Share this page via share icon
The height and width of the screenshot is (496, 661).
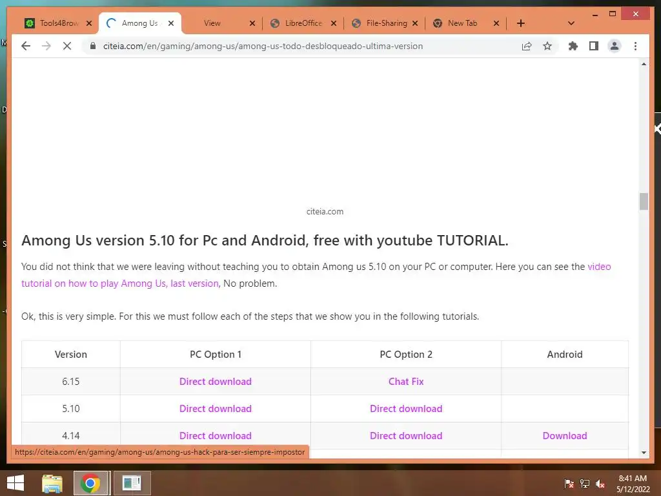[527, 46]
